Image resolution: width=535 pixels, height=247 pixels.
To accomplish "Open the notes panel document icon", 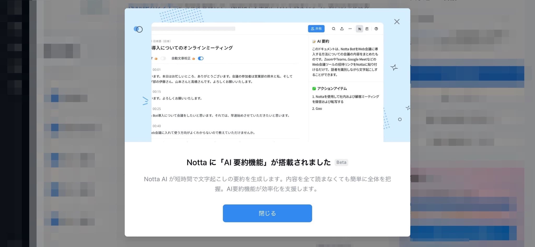I will [367, 29].
